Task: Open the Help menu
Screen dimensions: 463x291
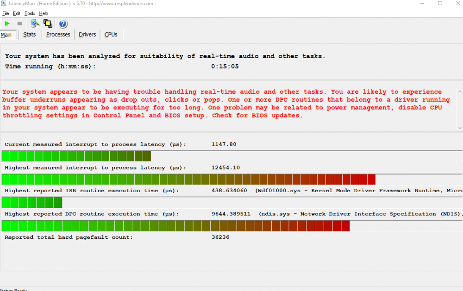Action: tap(44, 13)
